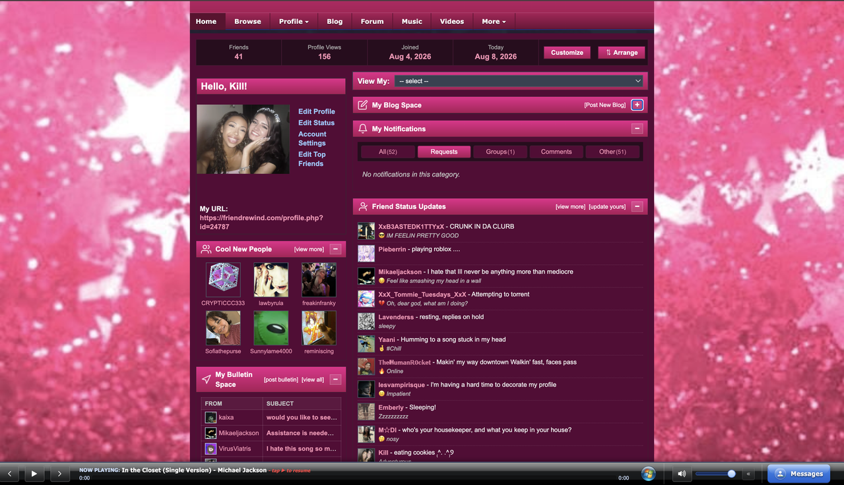Go to the Browse tab
844x485 pixels.
tap(247, 21)
